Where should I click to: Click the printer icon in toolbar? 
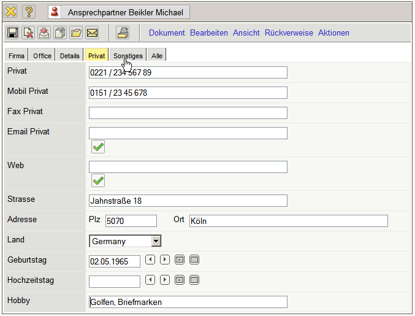pyautogui.click(x=123, y=33)
